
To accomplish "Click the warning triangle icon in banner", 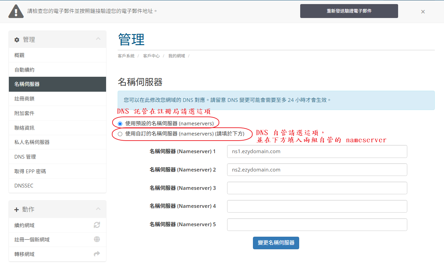I will click(x=16, y=11).
